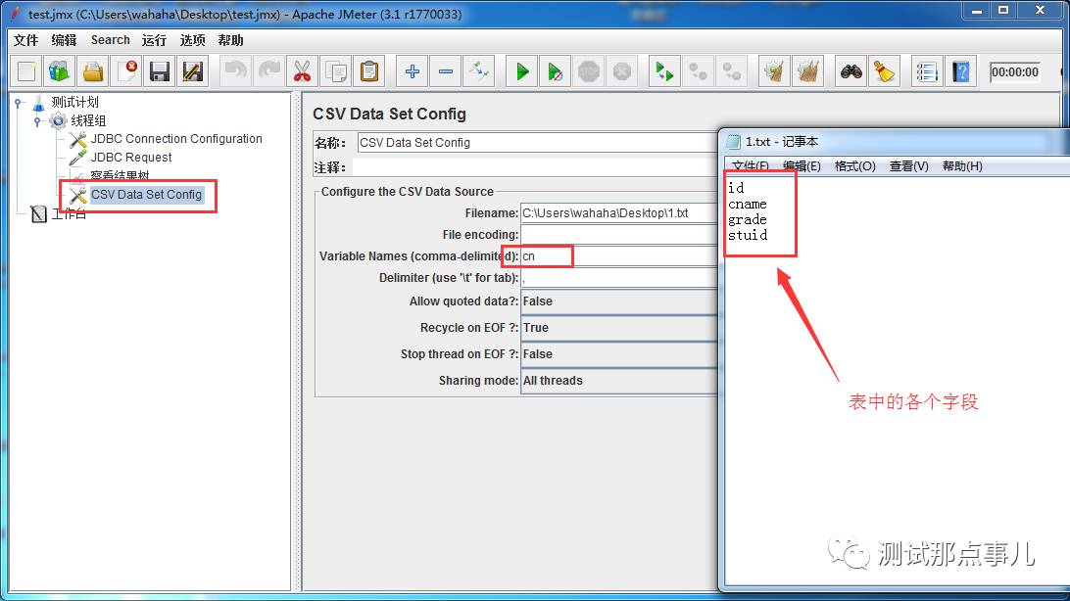Screen dimensions: 1070x601
Task: Click the Copy icon
Action: point(336,71)
